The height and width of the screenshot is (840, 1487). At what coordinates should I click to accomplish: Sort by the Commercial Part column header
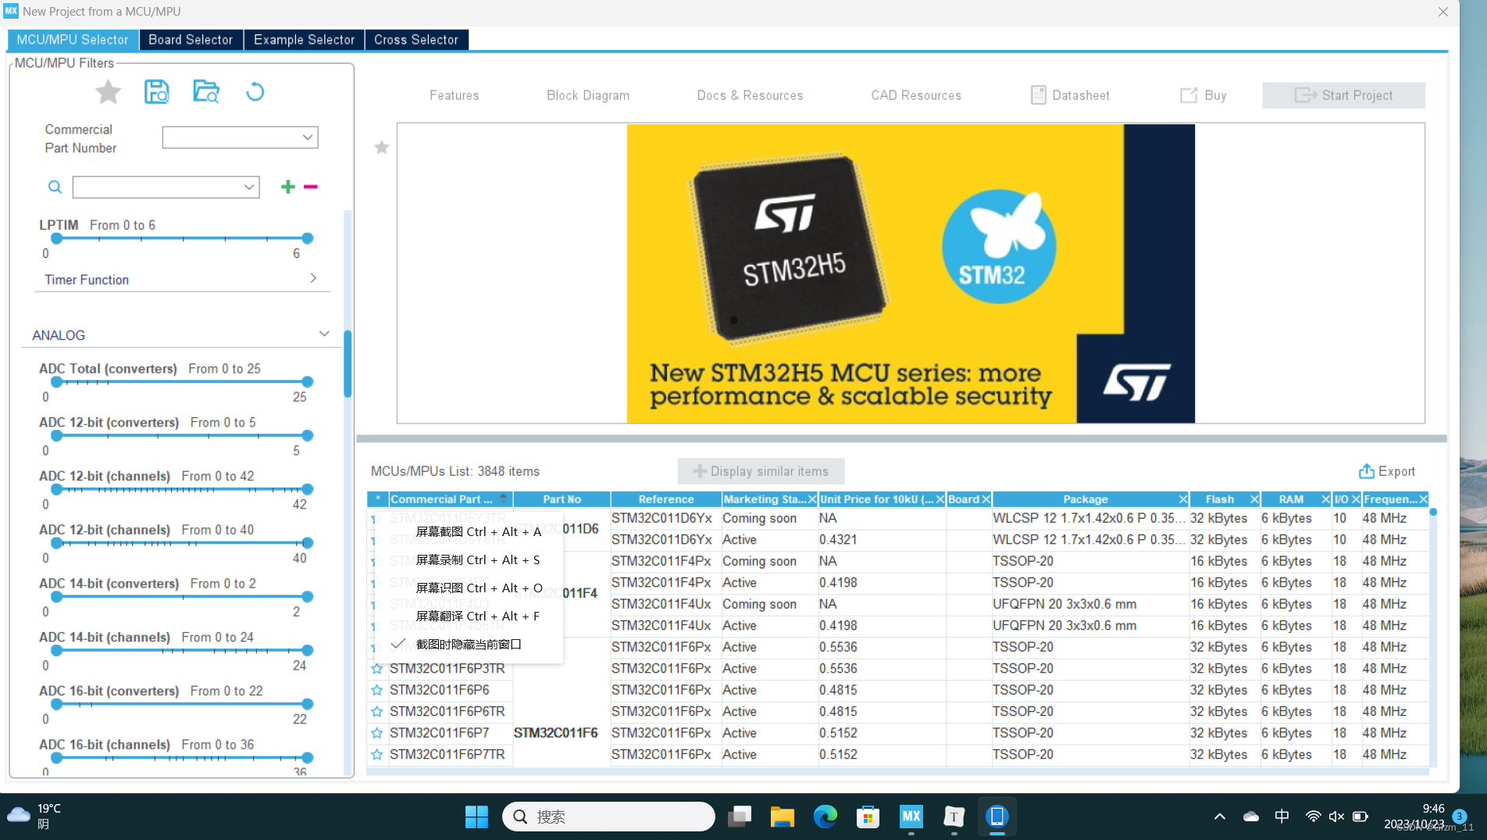coord(449,499)
